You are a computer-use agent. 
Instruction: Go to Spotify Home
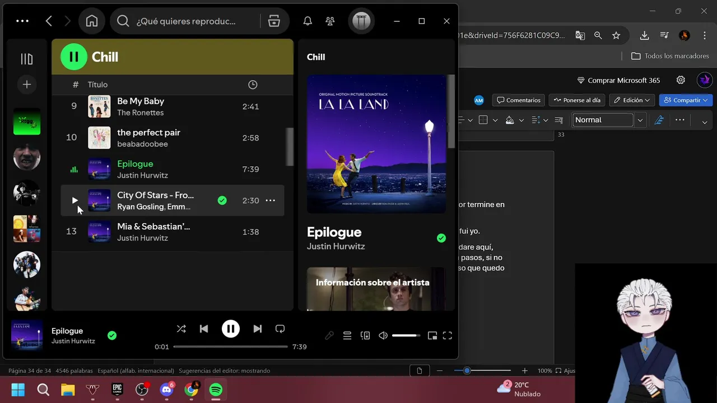point(92,21)
